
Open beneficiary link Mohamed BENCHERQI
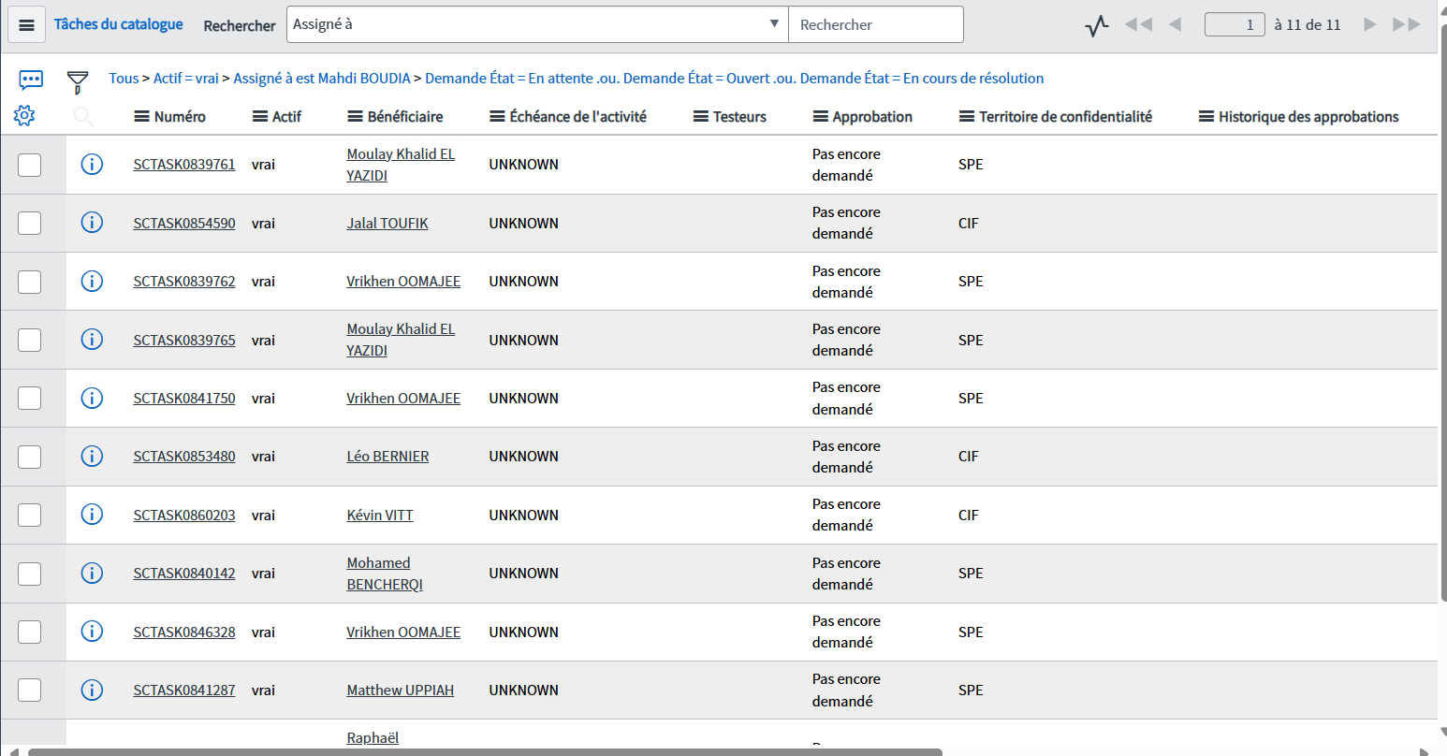[x=385, y=574]
